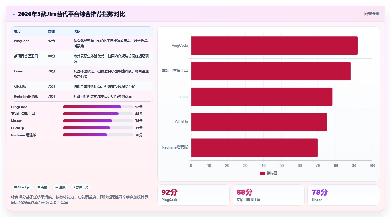Select the 数据卡片 chip
391x217 pixels.
(81, 187)
